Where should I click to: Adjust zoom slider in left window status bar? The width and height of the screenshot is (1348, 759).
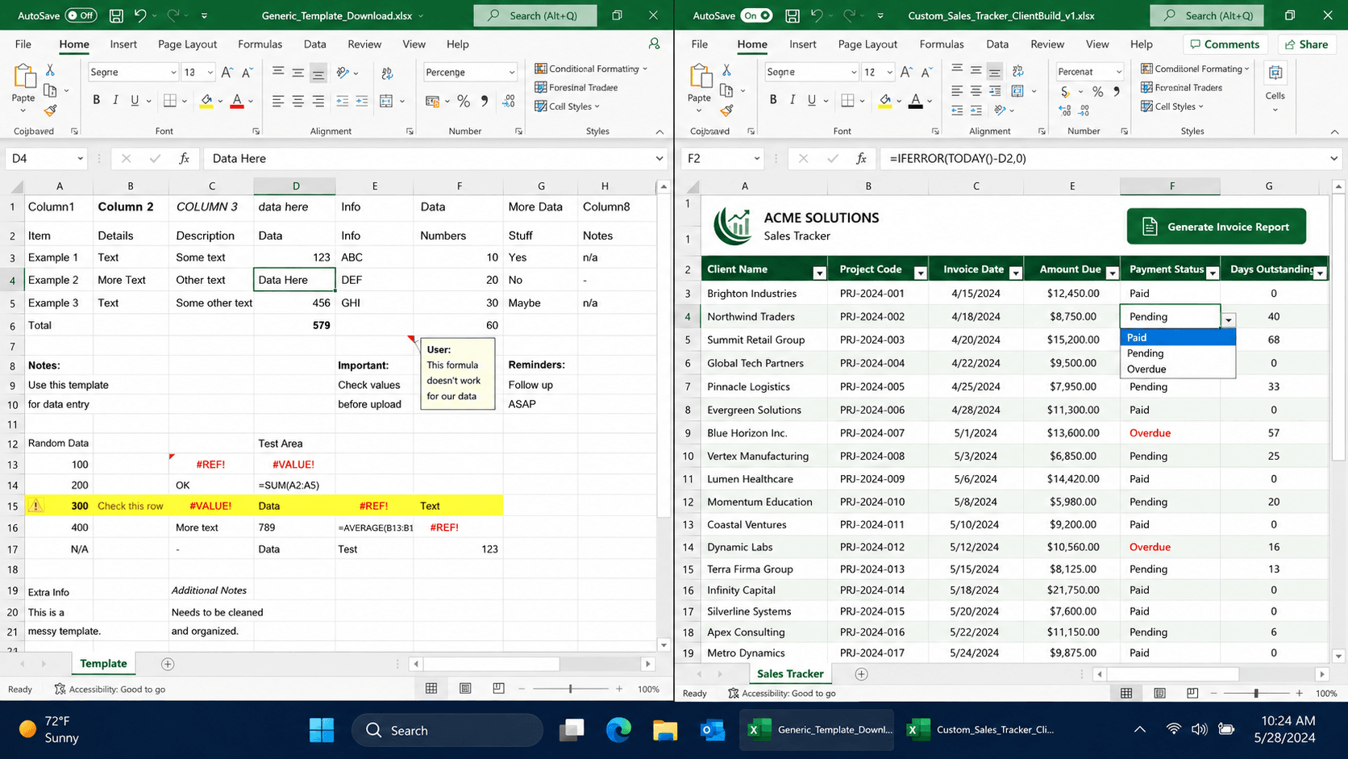[571, 689]
